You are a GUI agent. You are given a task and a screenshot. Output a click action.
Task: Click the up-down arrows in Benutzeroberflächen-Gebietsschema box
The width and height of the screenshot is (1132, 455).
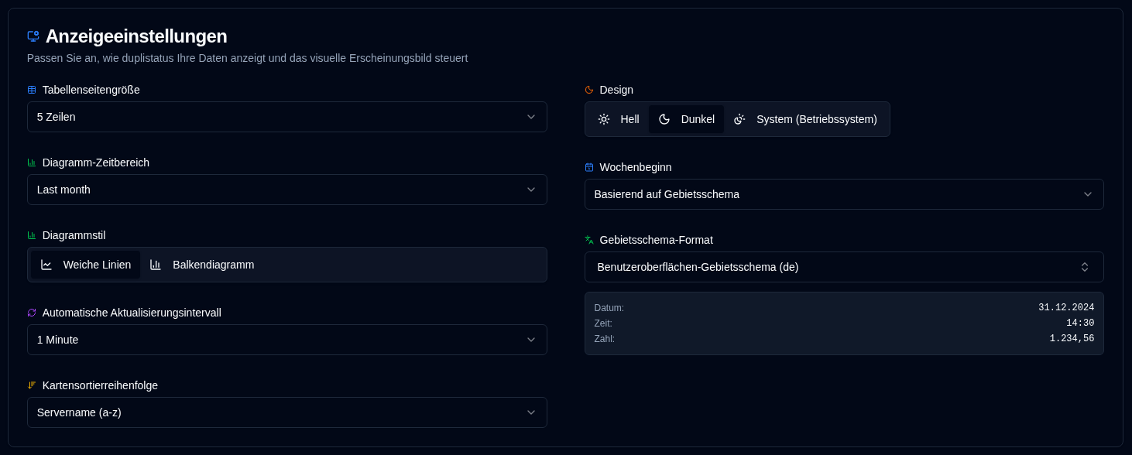tap(1085, 267)
